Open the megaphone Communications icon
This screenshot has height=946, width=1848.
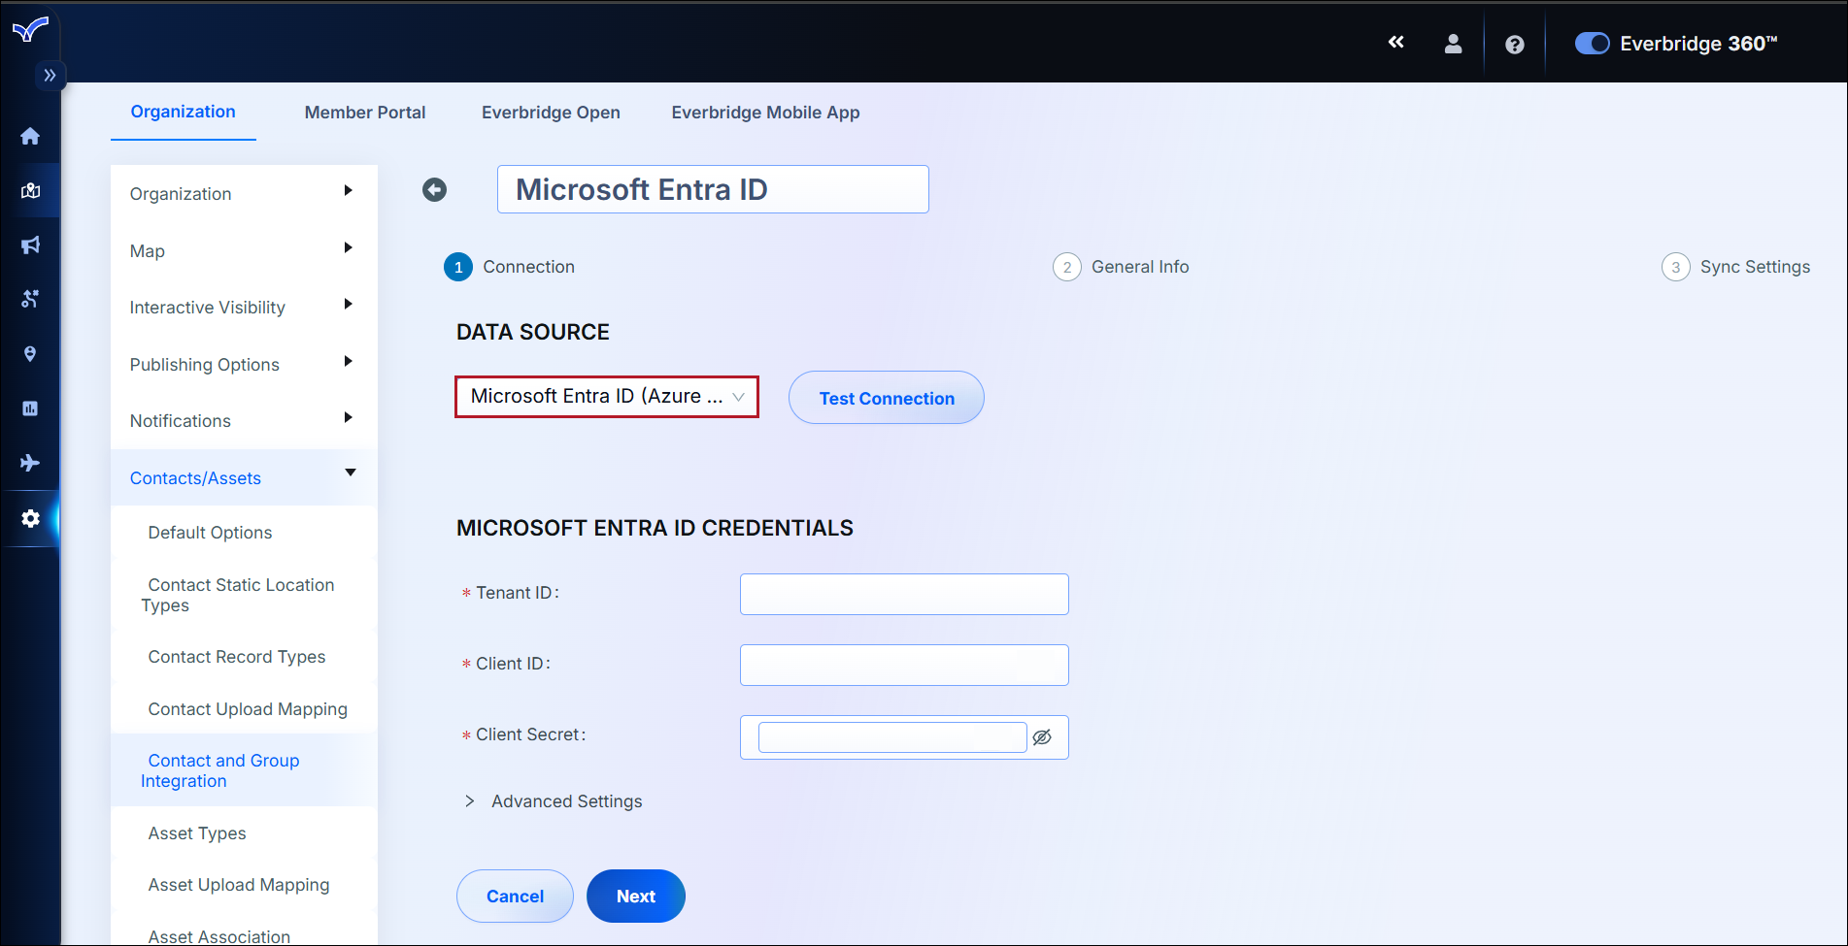point(30,245)
